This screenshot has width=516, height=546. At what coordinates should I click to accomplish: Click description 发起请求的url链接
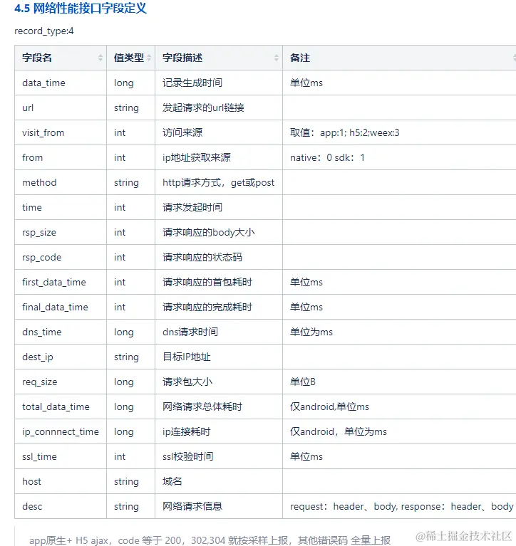coord(203,107)
